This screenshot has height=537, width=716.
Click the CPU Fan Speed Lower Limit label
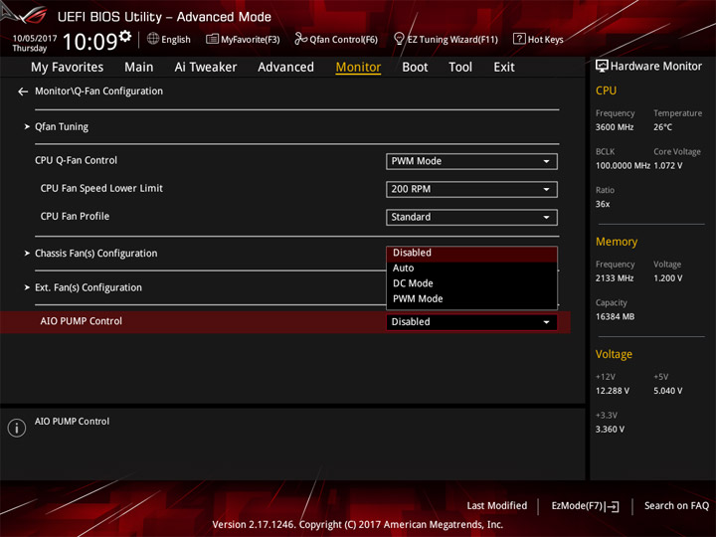tap(101, 188)
